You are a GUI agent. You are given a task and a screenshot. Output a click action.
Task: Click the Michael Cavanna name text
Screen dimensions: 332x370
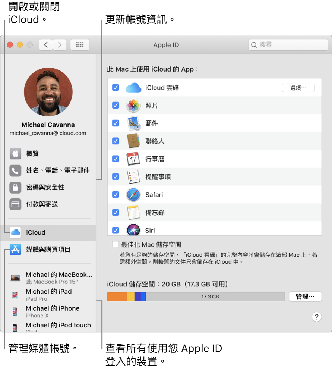pos(48,125)
